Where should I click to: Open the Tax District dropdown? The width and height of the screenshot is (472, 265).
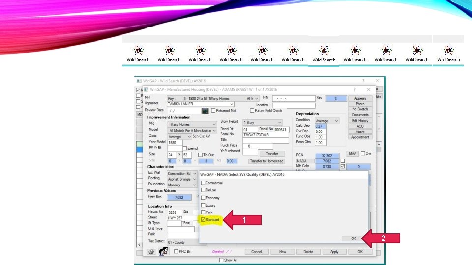point(183,242)
